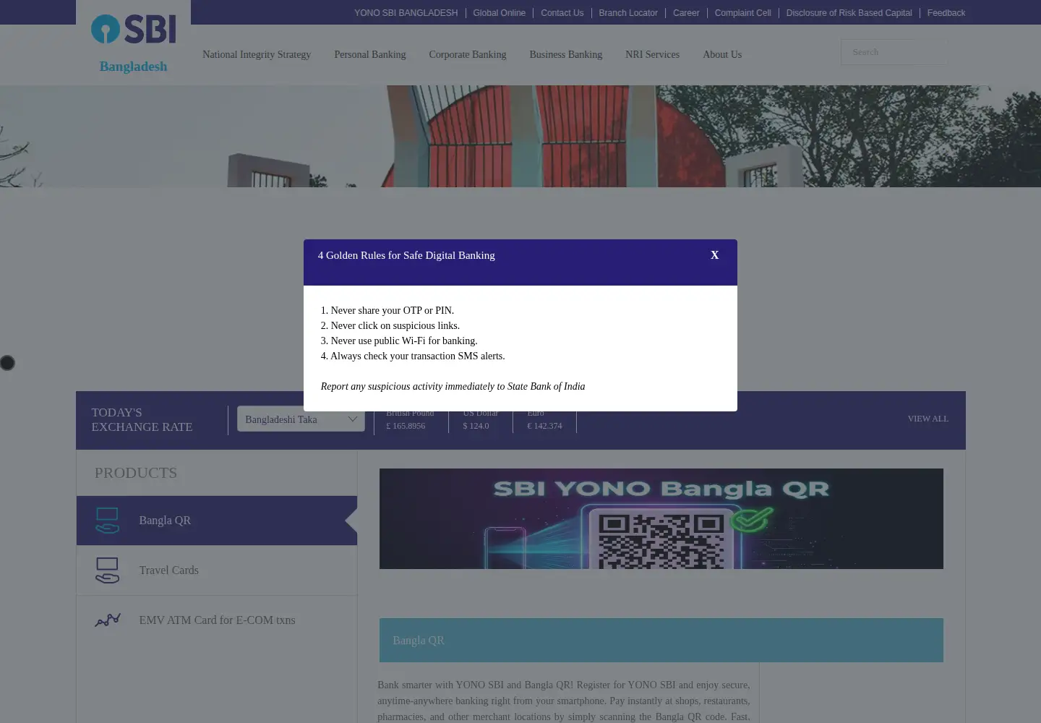Go to Contact Us page

coord(562,13)
